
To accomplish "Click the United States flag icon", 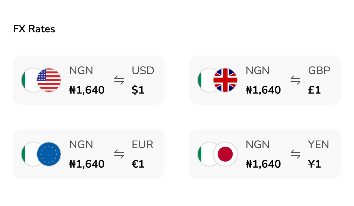I will 49,80.
